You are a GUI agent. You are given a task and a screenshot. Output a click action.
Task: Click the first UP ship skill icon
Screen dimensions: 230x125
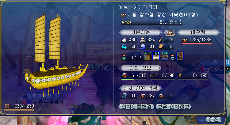pyautogui.click(x=148, y=56)
